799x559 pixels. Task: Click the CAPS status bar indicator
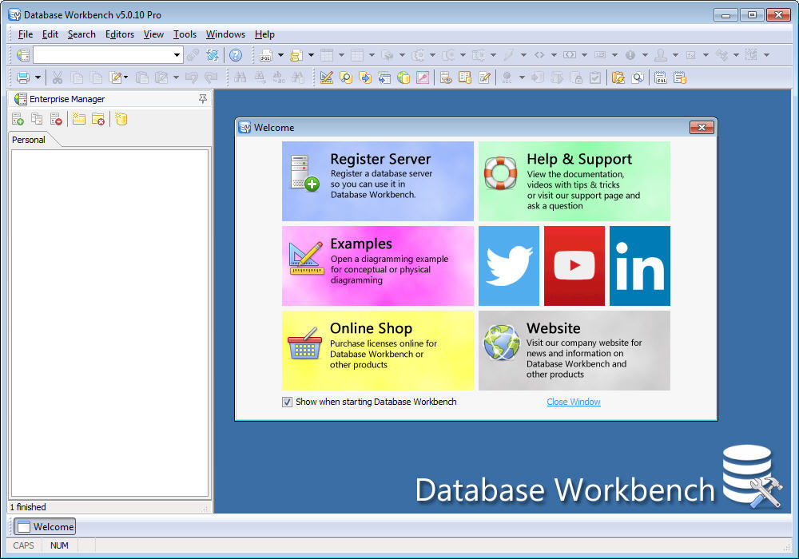(x=23, y=545)
